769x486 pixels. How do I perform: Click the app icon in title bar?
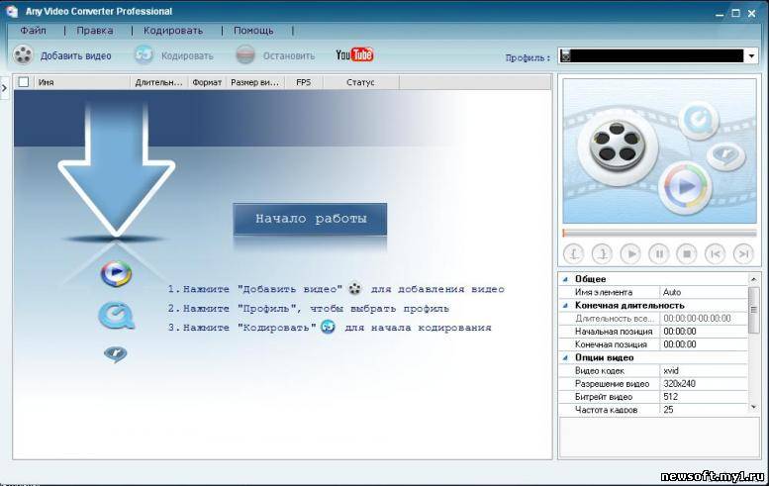[x=12, y=11]
